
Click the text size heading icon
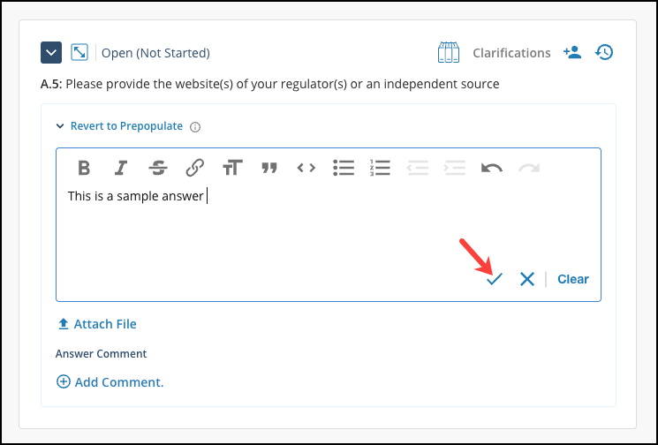pos(232,168)
